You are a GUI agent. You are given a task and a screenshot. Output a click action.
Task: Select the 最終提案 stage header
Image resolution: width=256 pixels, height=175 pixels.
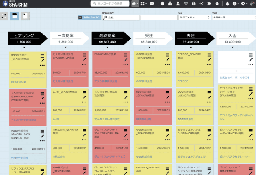point(111,38)
